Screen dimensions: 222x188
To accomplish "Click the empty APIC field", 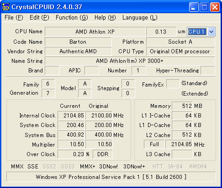I will (x=92, y=71).
